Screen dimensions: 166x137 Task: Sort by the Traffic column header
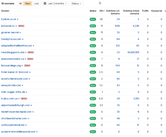[x=145, y=11]
